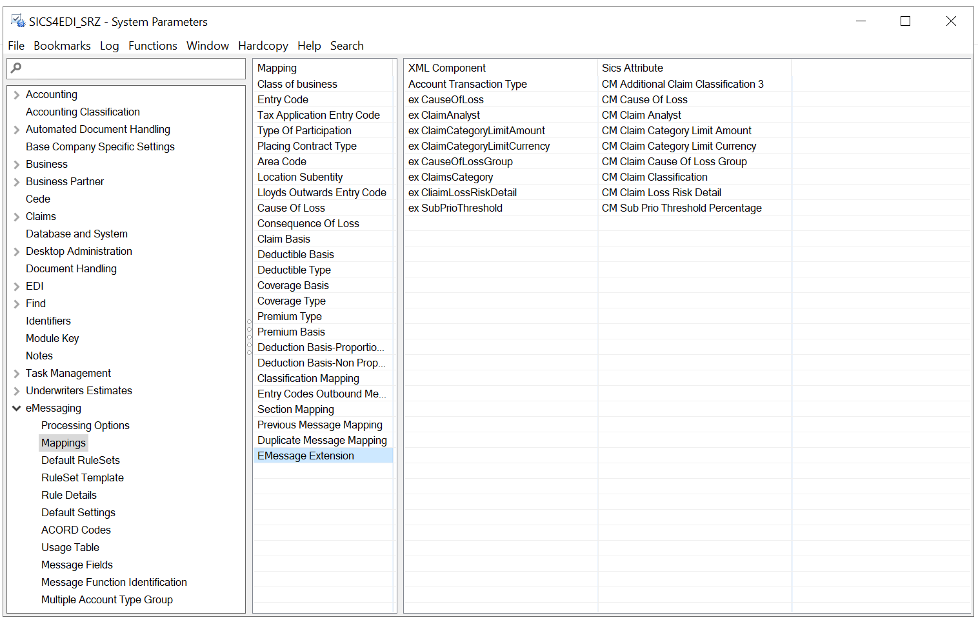The height and width of the screenshot is (622, 978).
Task: Open the Search menu
Action: click(346, 45)
